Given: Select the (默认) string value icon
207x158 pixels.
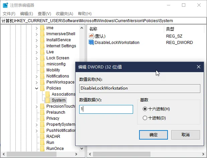Looking at the screenshot, I should point(91,36).
